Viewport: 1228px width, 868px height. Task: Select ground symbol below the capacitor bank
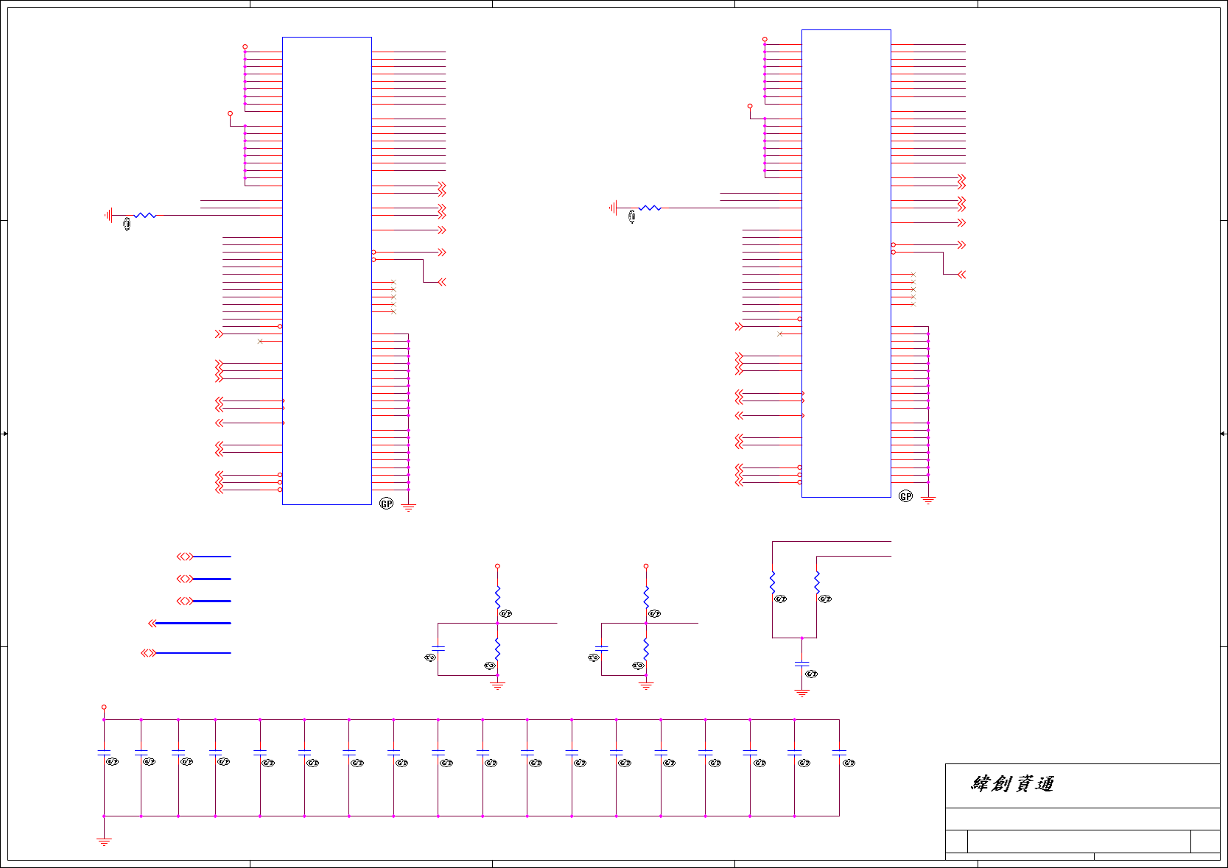coord(104,841)
